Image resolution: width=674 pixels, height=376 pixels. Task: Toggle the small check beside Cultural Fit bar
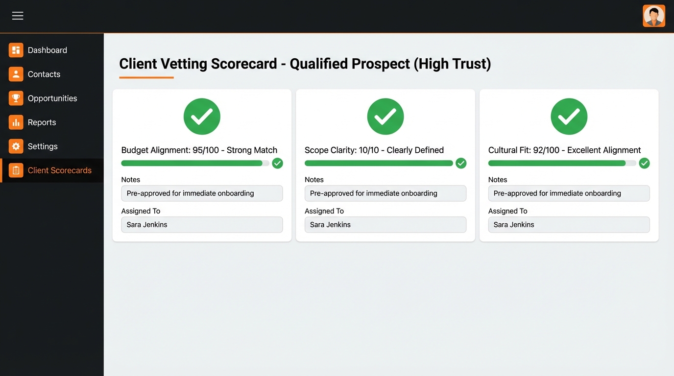645,163
